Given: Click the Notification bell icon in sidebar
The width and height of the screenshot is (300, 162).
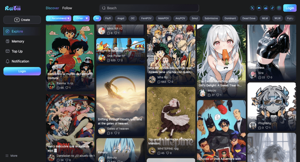Looking at the screenshot, I should 7,61.
